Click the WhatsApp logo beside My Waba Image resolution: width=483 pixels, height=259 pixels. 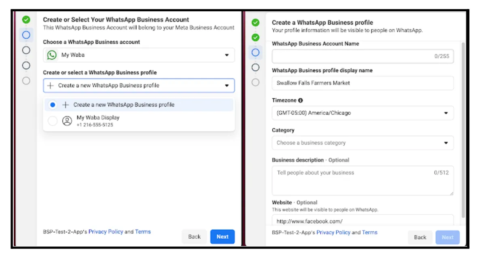[52, 55]
